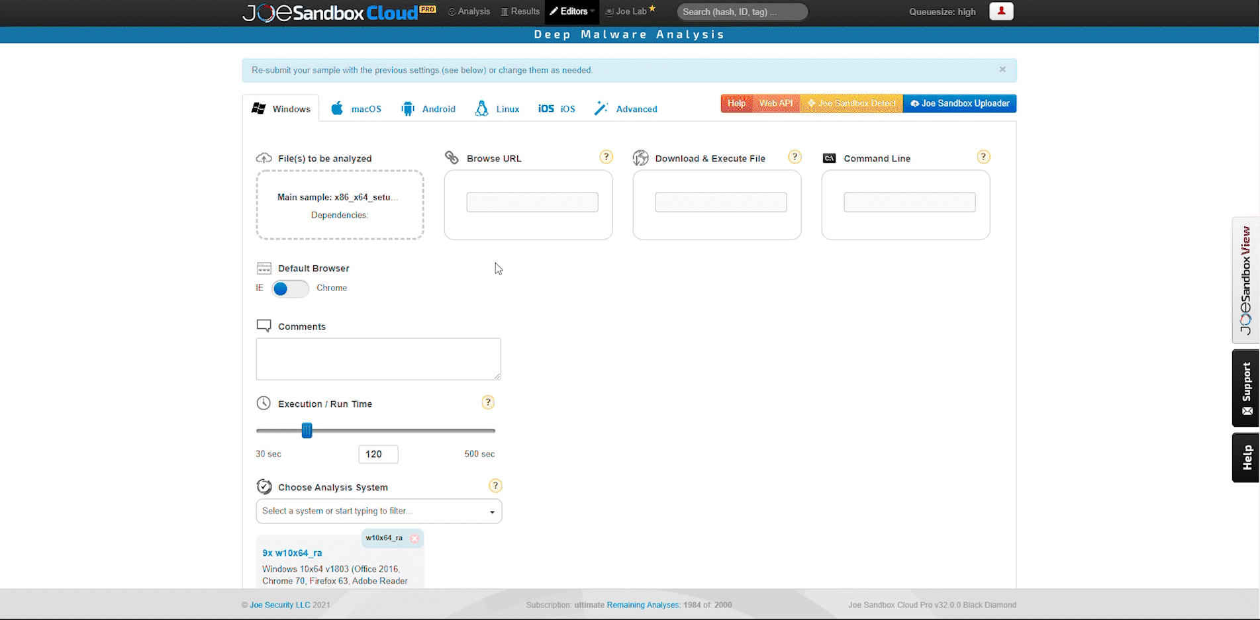This screenshot has height=620, width=1260.
Task: Remove the w10x64_ra system tag
Action: tap(414, 539)
